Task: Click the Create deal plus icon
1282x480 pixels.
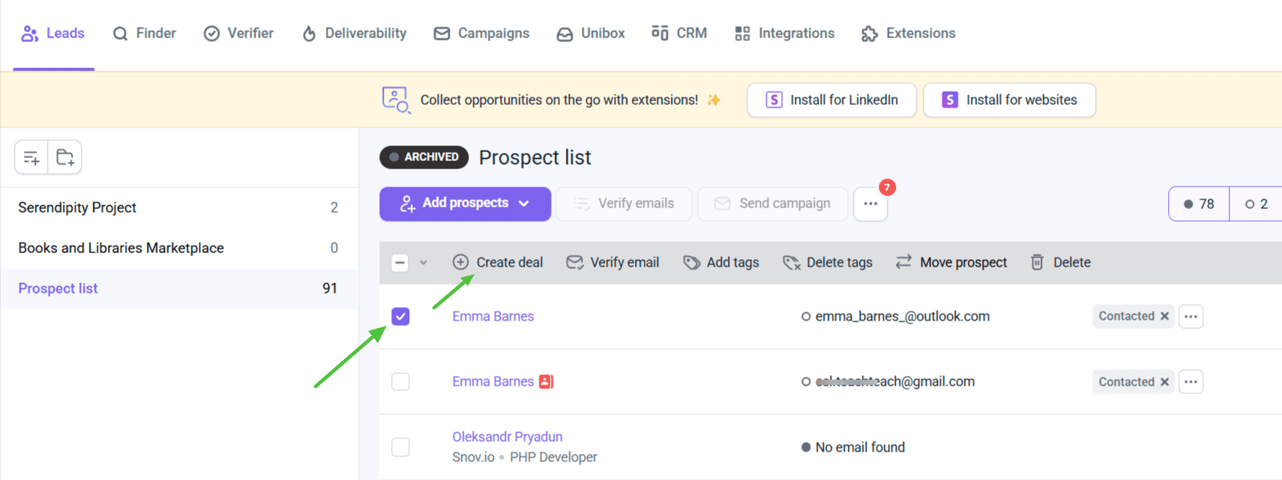Action: point(460,262)
